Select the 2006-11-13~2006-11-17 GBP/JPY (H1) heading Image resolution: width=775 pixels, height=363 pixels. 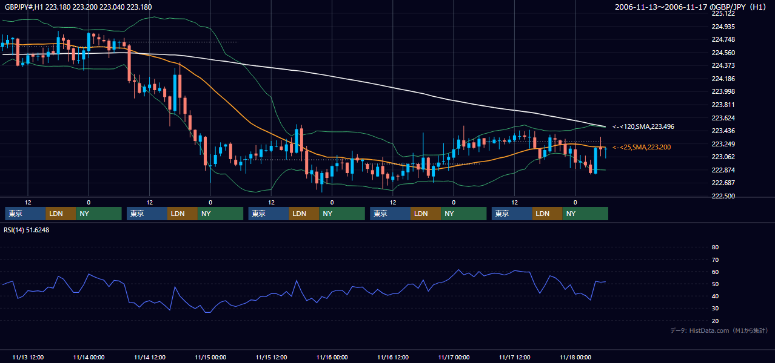click(691, 7)
